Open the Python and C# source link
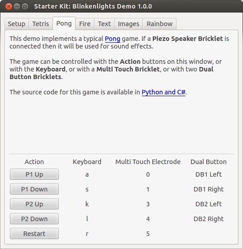Image resolution: width=243 pixels, height=249 pixels. click(x=163, y=92)
